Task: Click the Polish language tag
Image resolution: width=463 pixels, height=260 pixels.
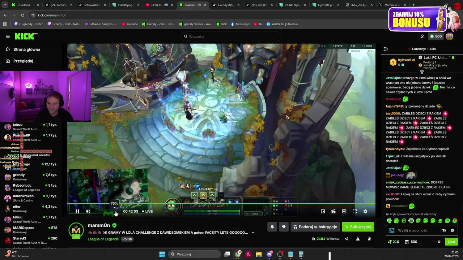Action: [127, 239]
